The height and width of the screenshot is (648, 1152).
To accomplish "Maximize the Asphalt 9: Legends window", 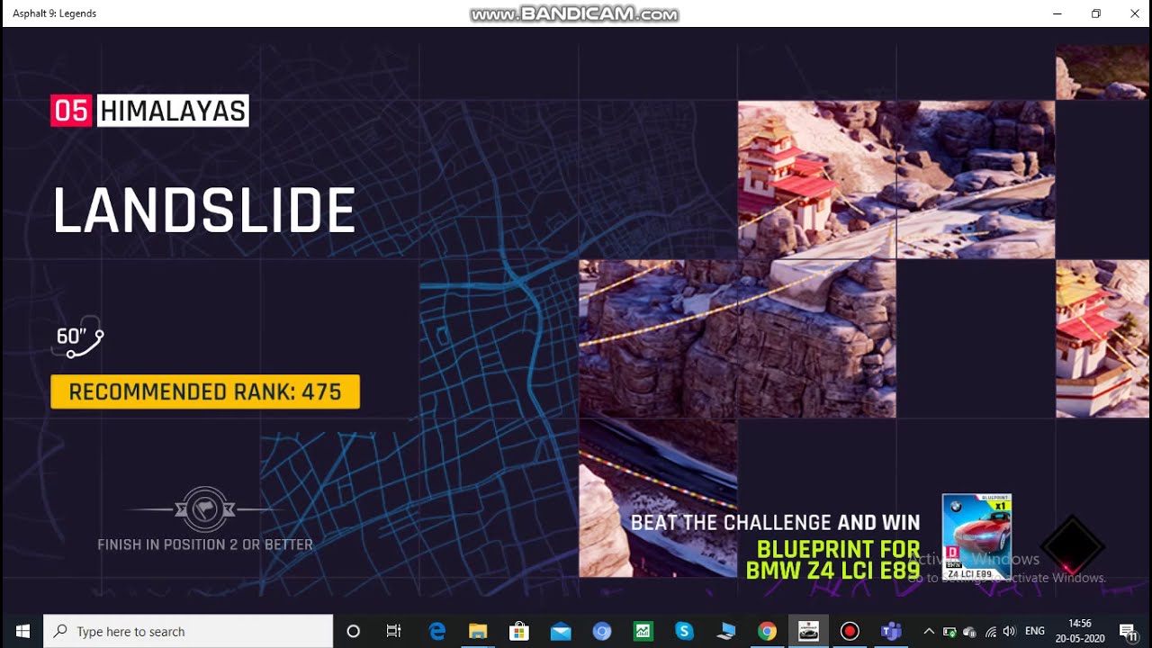I will tap(1095, 13).
